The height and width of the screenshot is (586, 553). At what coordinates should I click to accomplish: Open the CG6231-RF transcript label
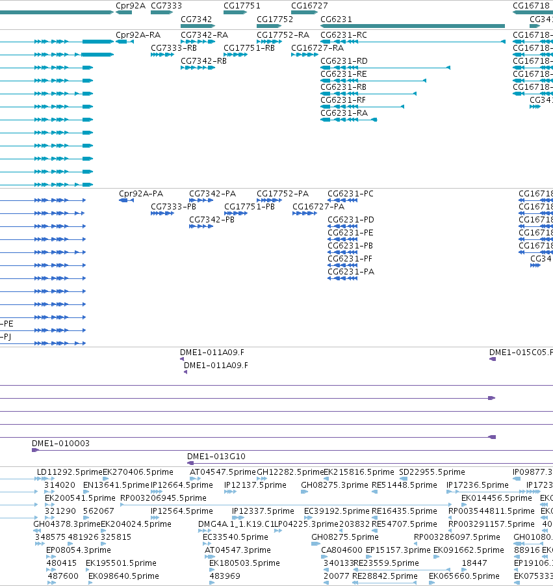342,100
